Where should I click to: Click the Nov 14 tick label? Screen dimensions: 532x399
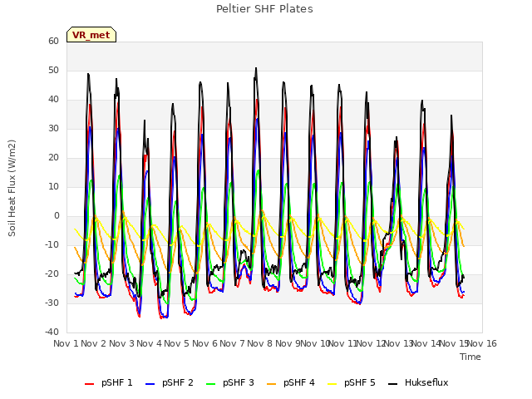[426, 343]
